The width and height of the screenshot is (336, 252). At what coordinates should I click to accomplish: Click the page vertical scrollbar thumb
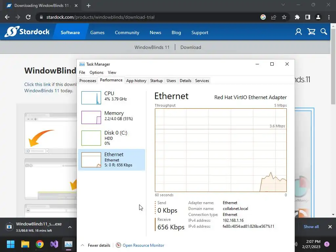pyautogui.click(x=333, y=66)
